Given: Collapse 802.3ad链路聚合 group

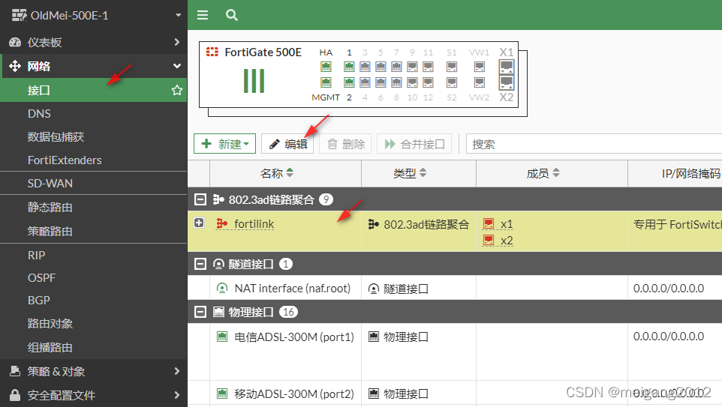Looking at the screenshot, I should click(x=200, y=199).
